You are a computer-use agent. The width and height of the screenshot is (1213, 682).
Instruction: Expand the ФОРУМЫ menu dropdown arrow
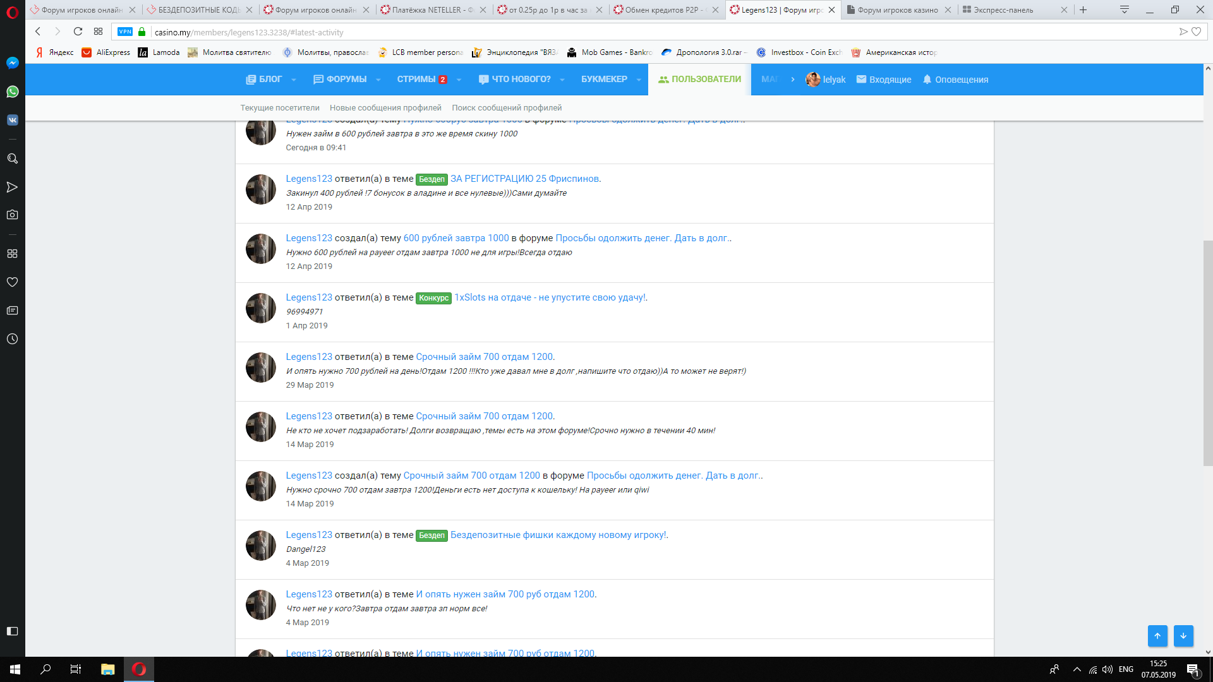(378, 80)
